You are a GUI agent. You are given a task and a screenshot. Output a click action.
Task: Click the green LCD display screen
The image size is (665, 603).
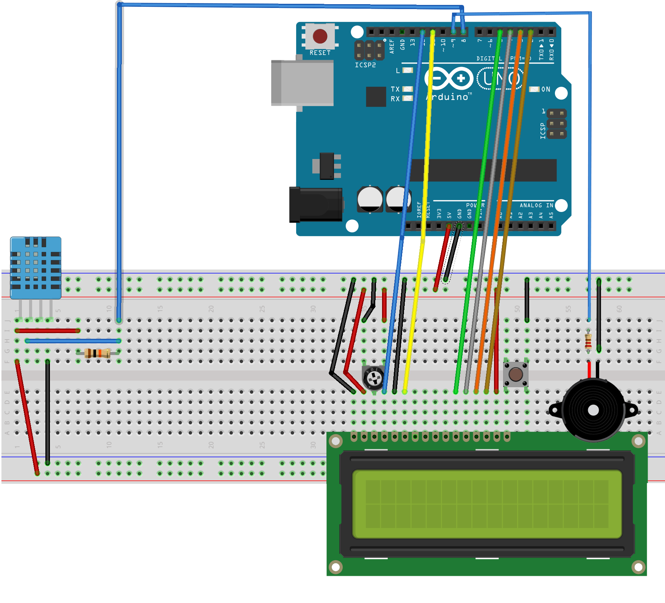[487, 504]
